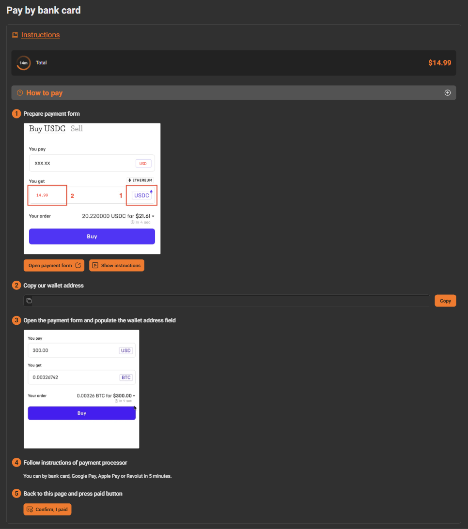Open the Instructions link
This screenshot has width=468, height=529.
point(40,35)
